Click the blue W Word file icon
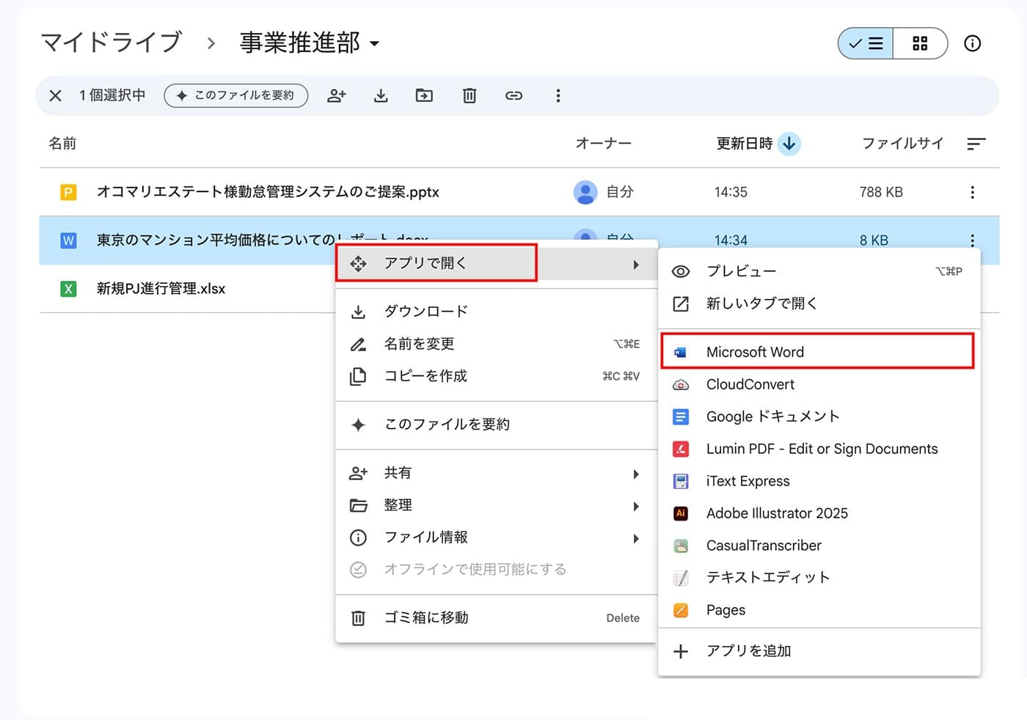This screenshot has width=1027, height=720. point(68,240)
